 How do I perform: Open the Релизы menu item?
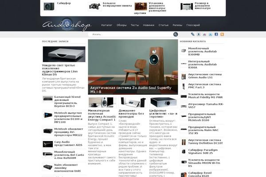(x=177, y=25)
